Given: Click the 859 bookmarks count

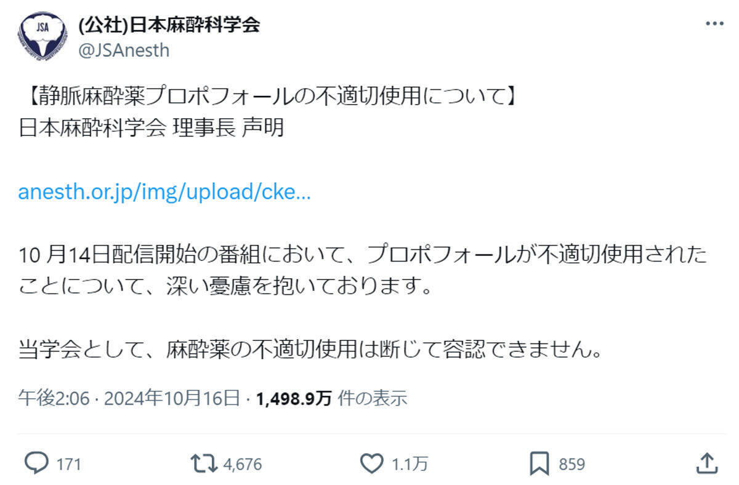Looking at the screenshot, I should point(571,464).
